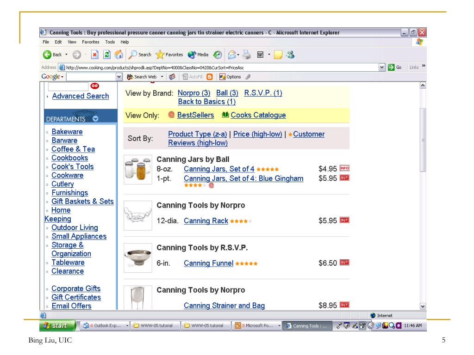Switch to Microsoft PowerPoint taskbar button
The height and width of the screenshot is (355, 474).
click(258, 325)
